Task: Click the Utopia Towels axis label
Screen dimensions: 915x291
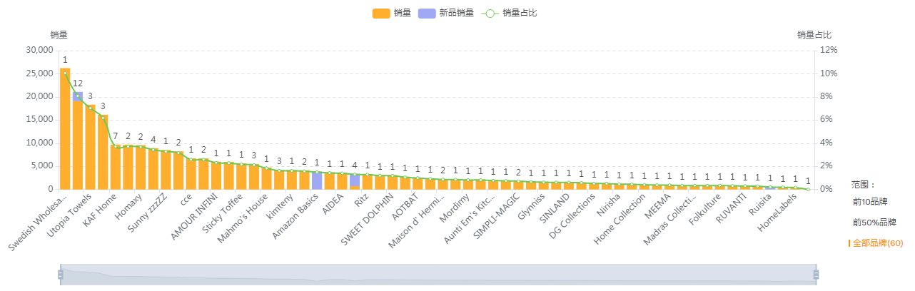Action: tap(73, 210)
